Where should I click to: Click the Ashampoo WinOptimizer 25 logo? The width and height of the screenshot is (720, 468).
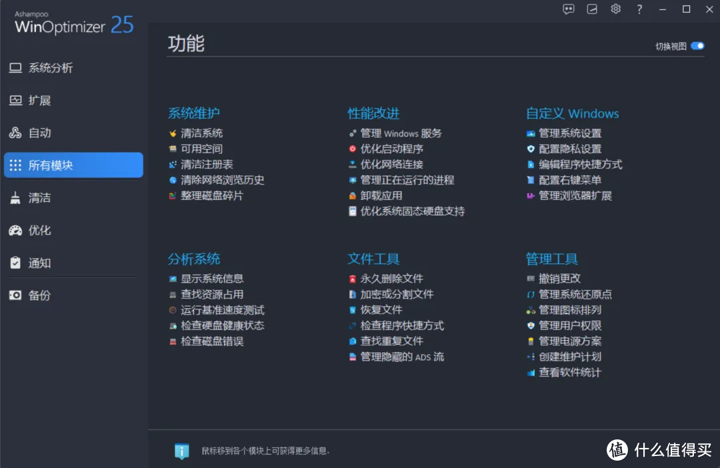pos(74,23)
